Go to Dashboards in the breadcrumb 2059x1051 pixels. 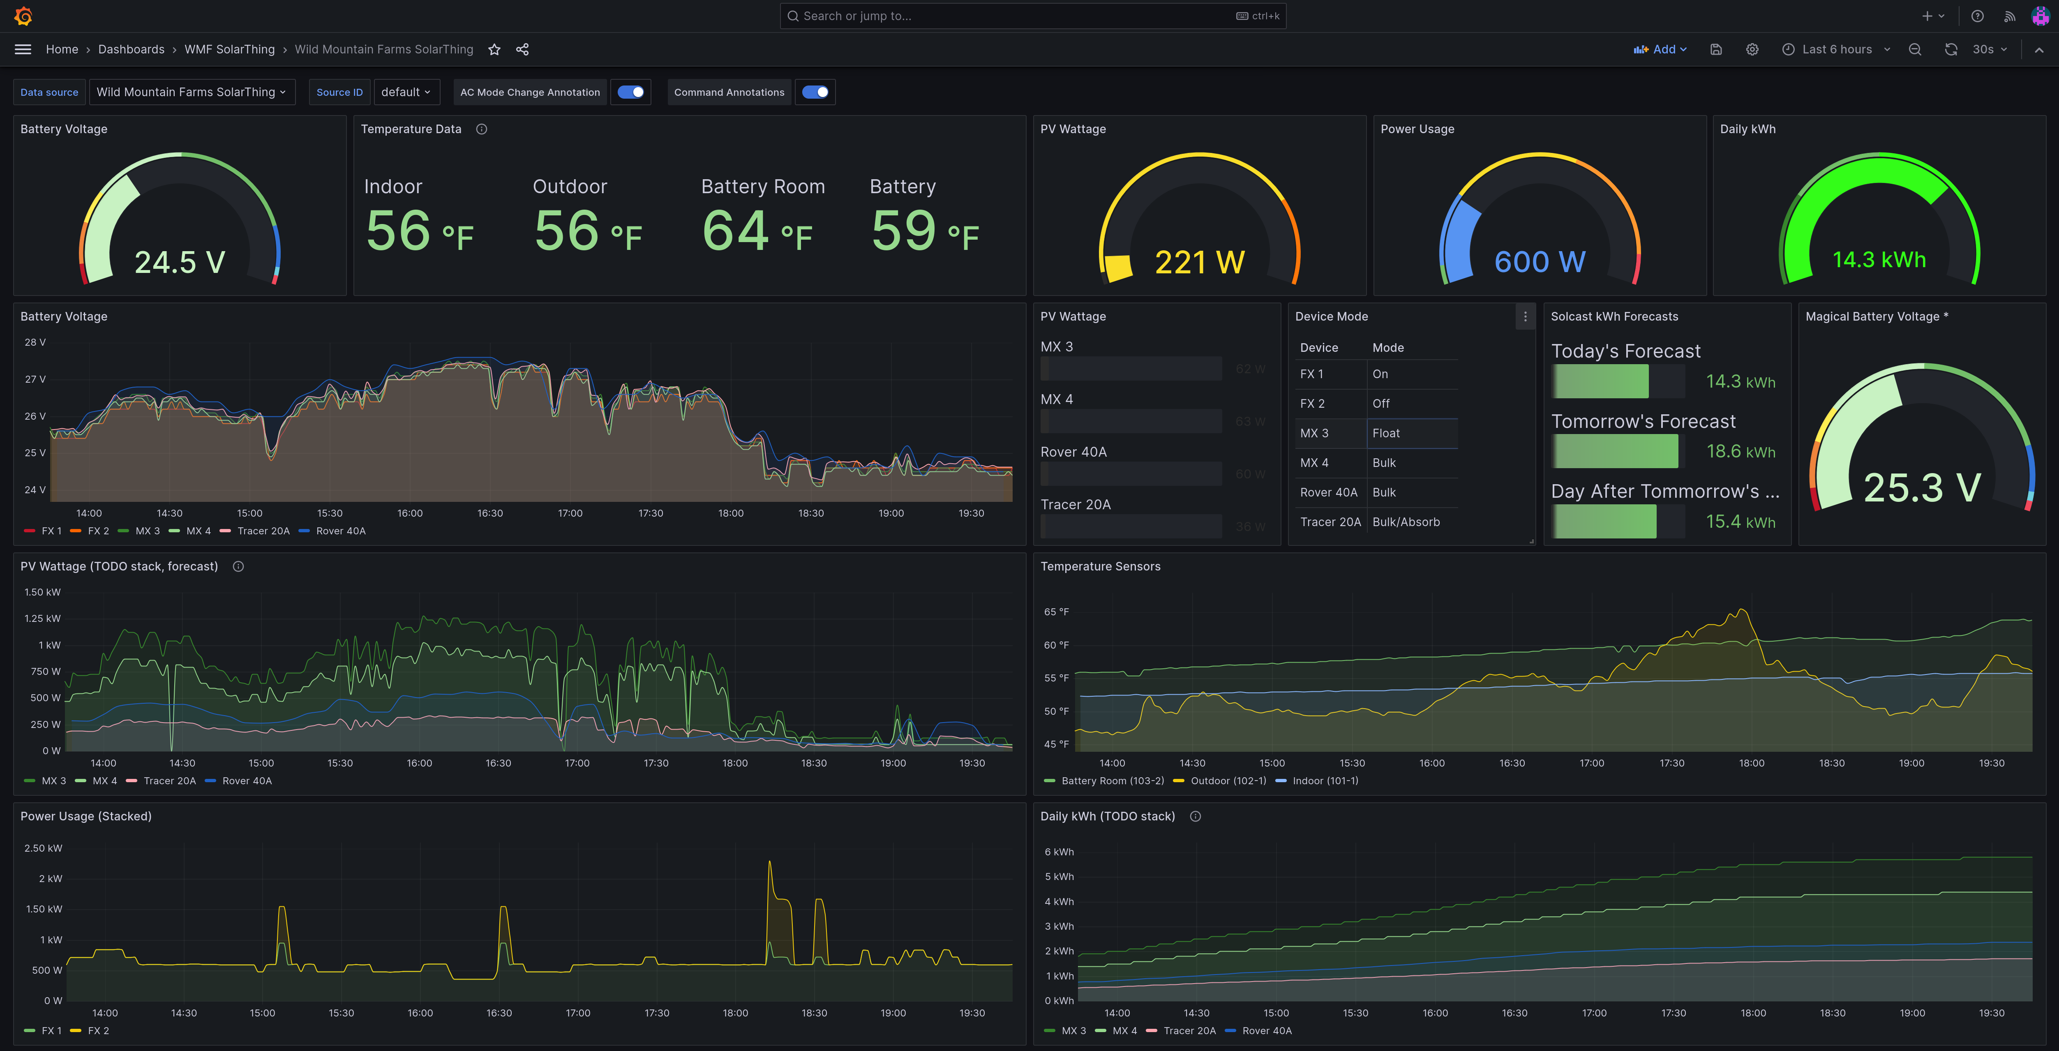[131, 50]
